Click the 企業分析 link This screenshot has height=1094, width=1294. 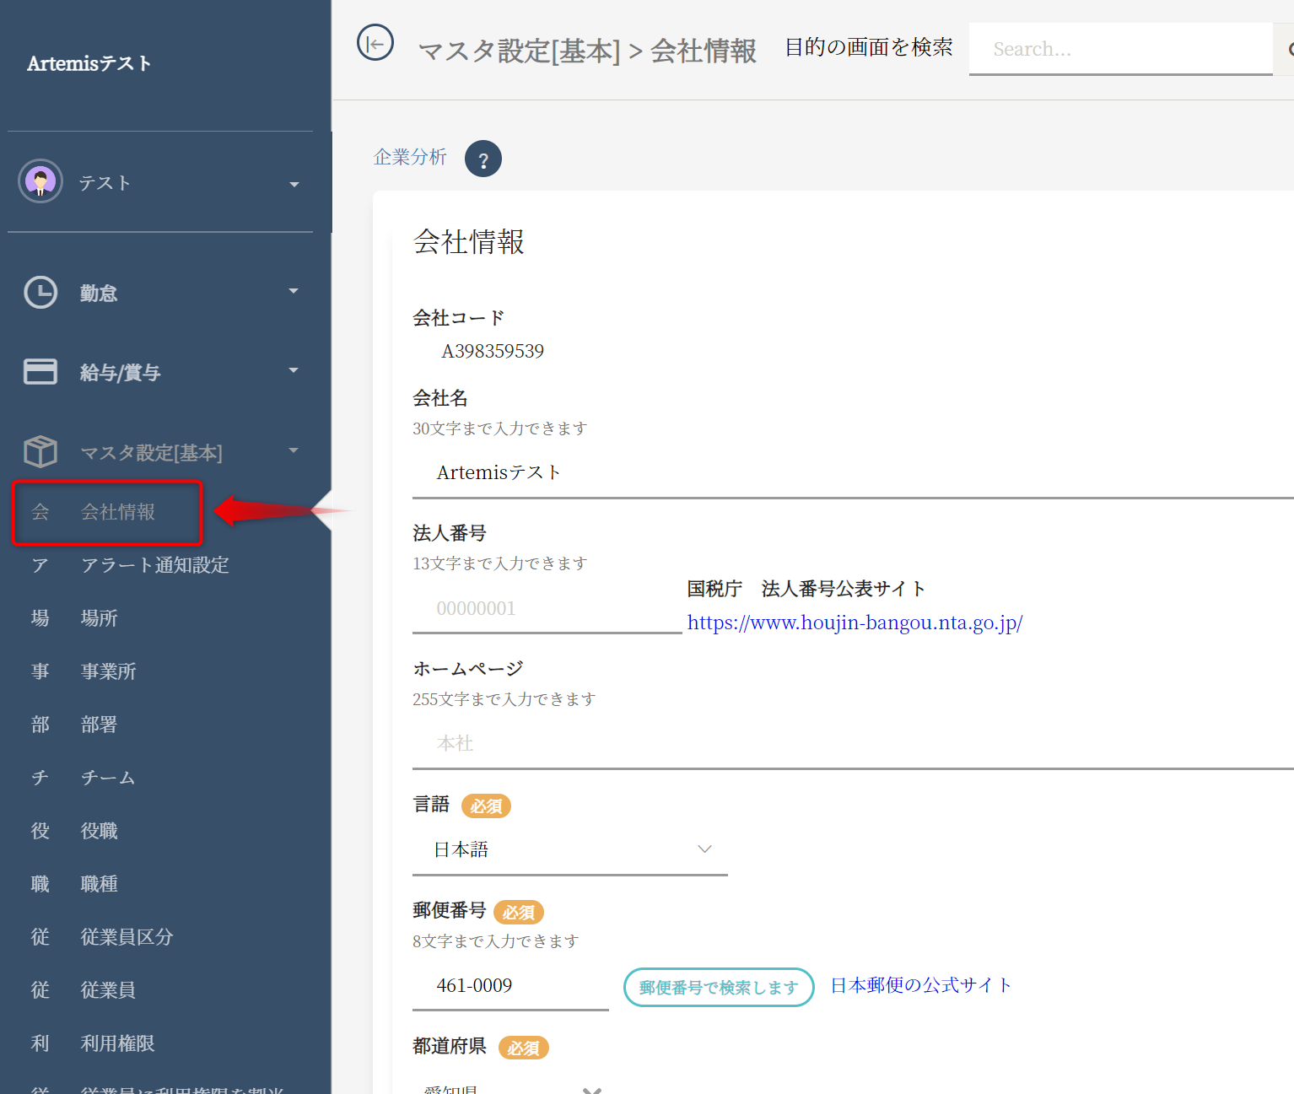(410, 158)
